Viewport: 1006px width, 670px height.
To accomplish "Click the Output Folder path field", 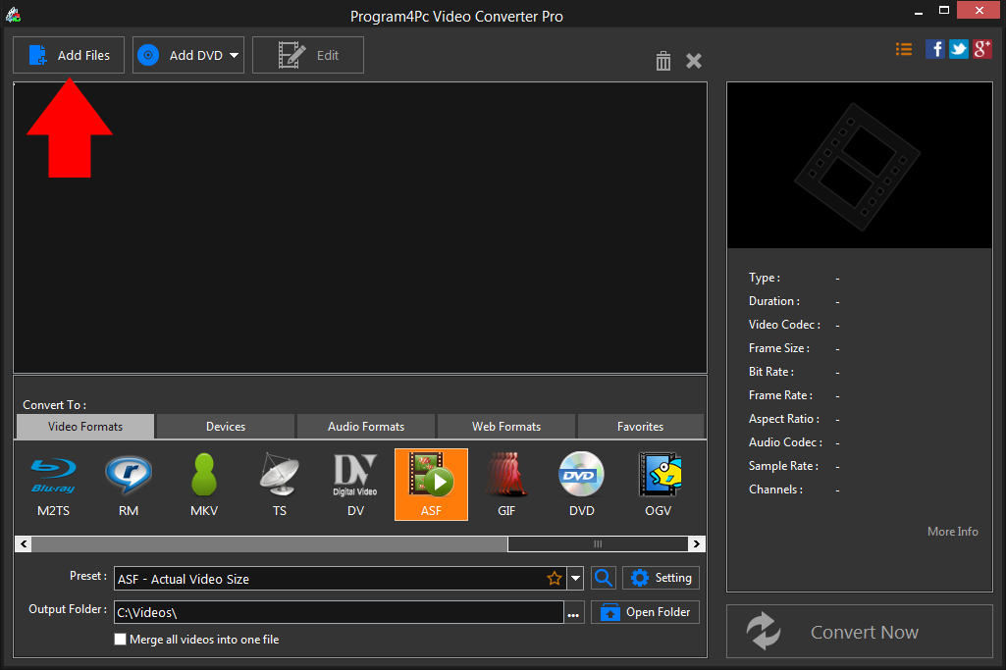I will 339,611.
